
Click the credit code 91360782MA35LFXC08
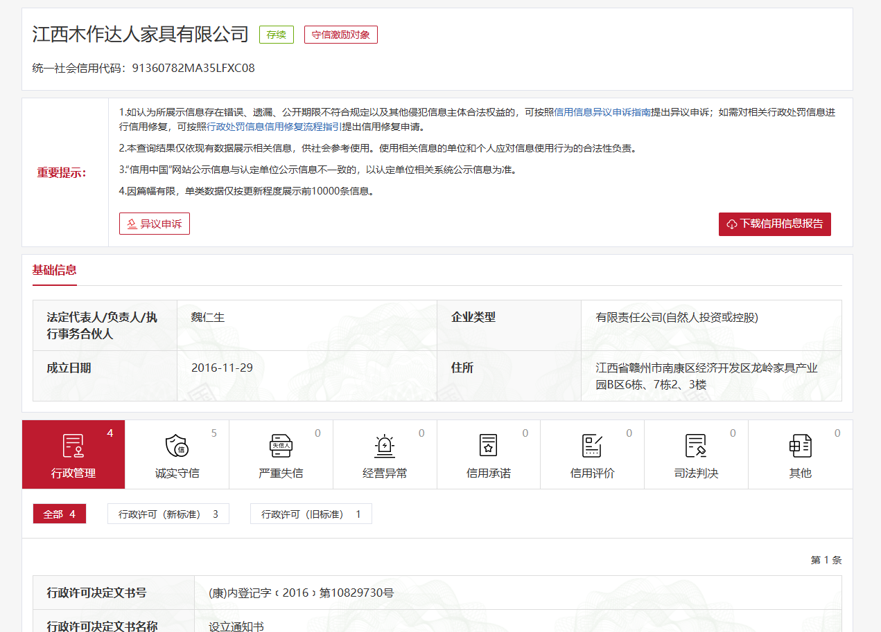[x=193, y=68]
